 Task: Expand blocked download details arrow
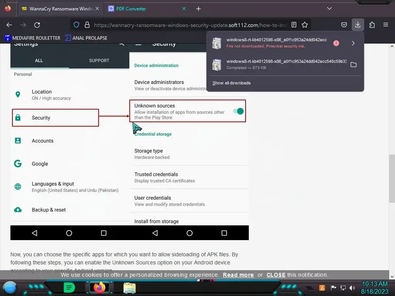(353, 43)
